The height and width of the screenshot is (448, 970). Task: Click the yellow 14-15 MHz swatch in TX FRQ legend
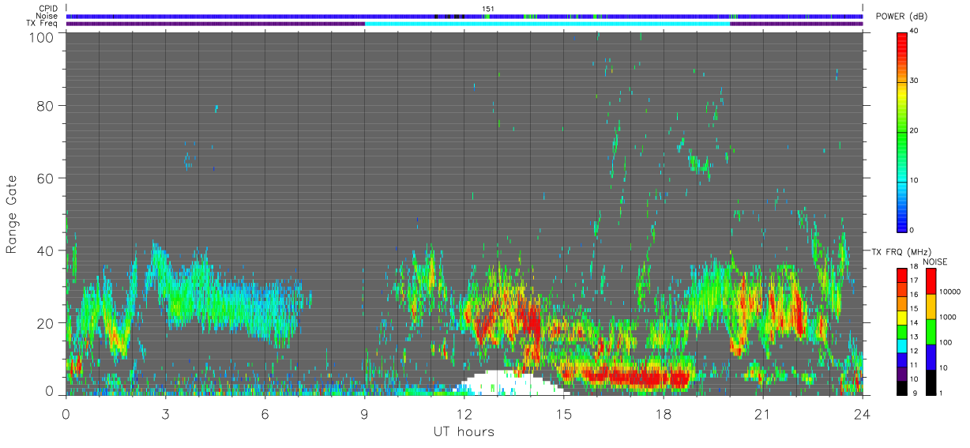coord(901,318)
